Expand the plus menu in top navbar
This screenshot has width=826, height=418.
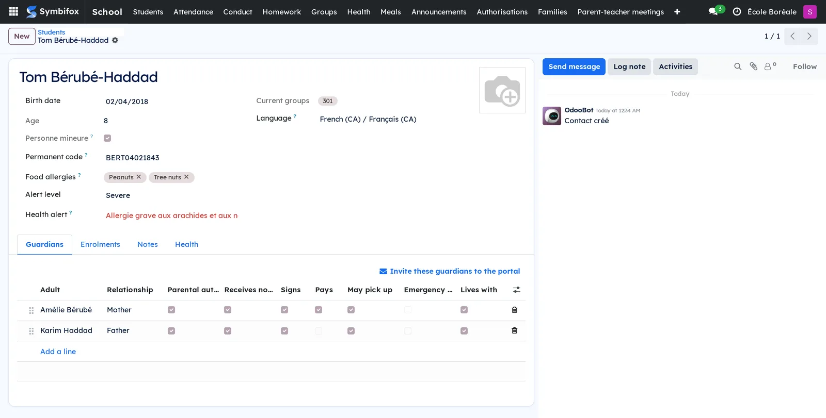[677, 11]
